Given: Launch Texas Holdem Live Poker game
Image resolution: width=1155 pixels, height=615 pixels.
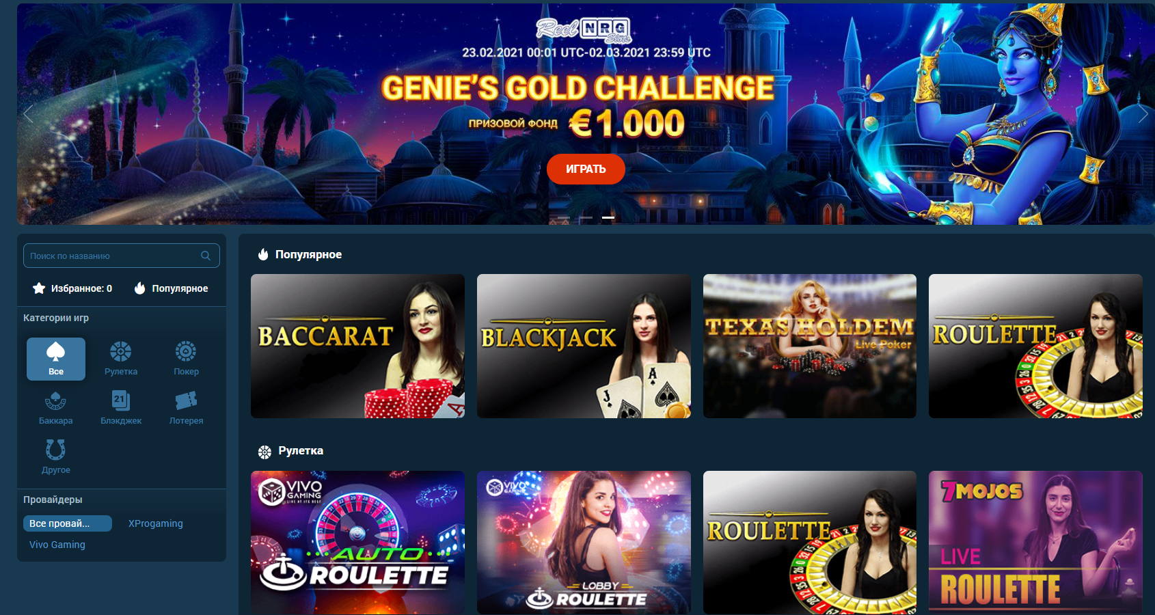Looking at the screenshot, I should coord(810,346).
